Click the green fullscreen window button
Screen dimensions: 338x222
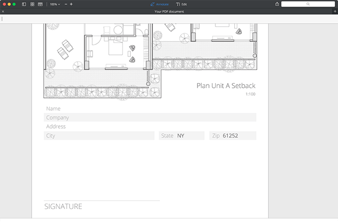click(14, 4)
